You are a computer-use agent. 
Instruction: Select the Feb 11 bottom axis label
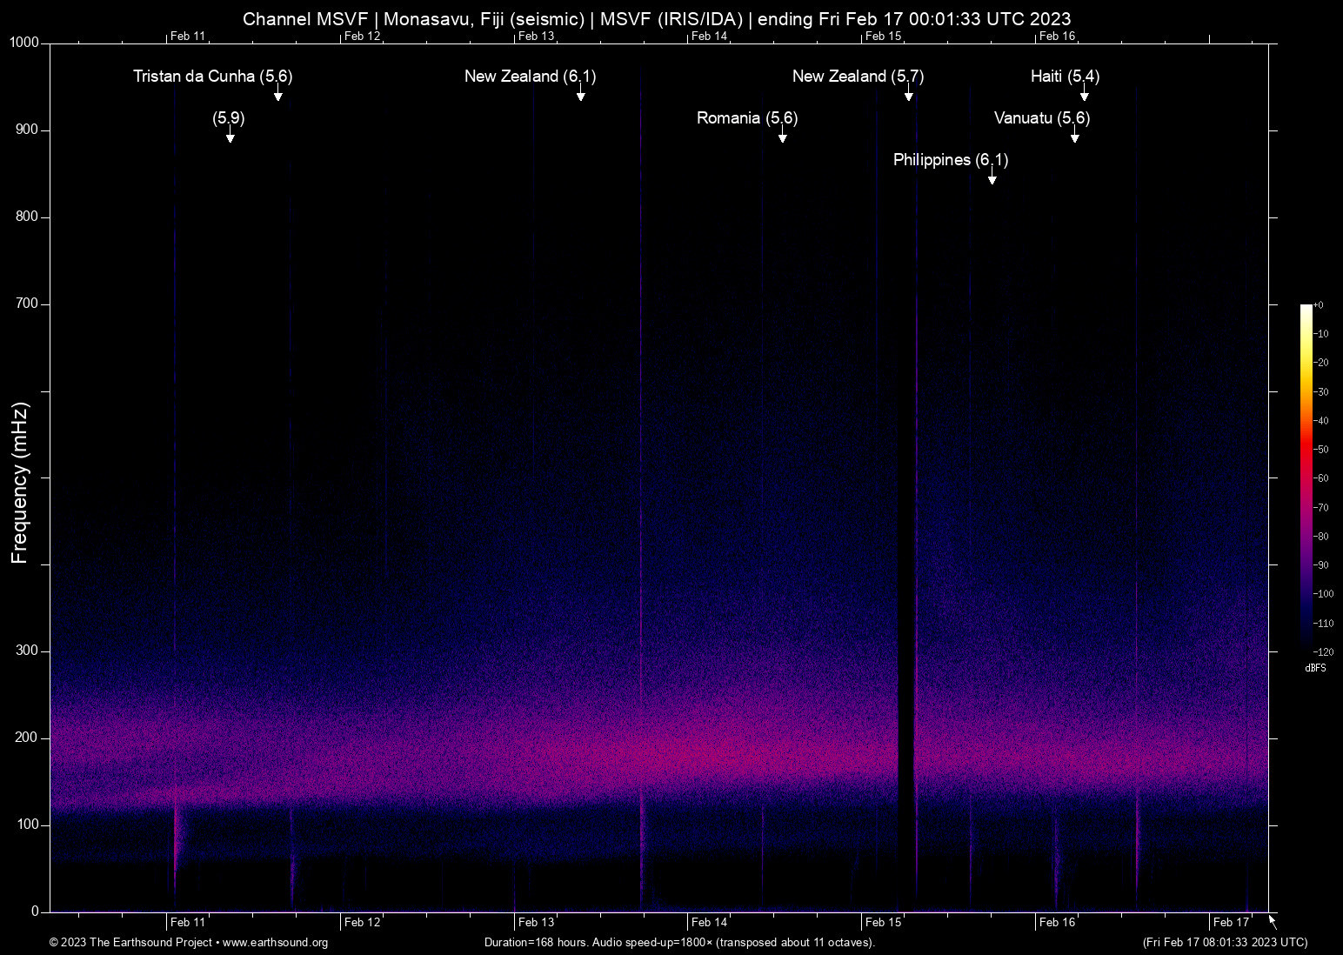[x=186, y=922]
